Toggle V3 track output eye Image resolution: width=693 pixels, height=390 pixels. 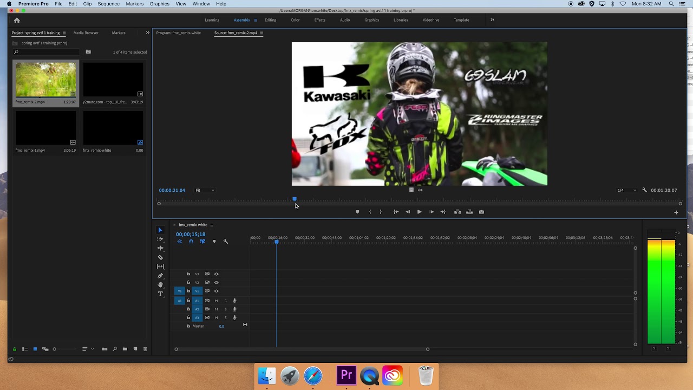[216, 274]
